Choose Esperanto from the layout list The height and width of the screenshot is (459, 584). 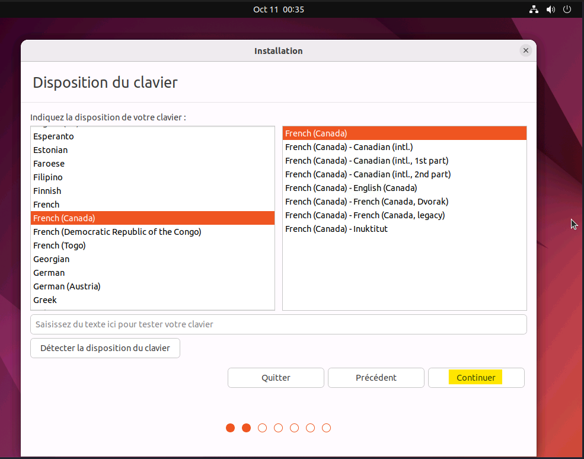[x=53, y=136]
